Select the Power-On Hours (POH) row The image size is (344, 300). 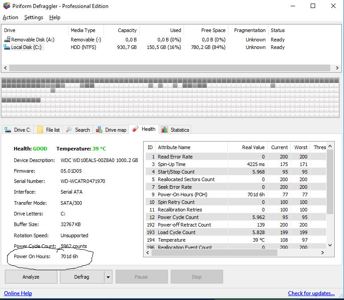point(236,195)
